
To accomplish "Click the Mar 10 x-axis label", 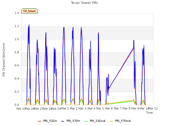I will [144, 108].
